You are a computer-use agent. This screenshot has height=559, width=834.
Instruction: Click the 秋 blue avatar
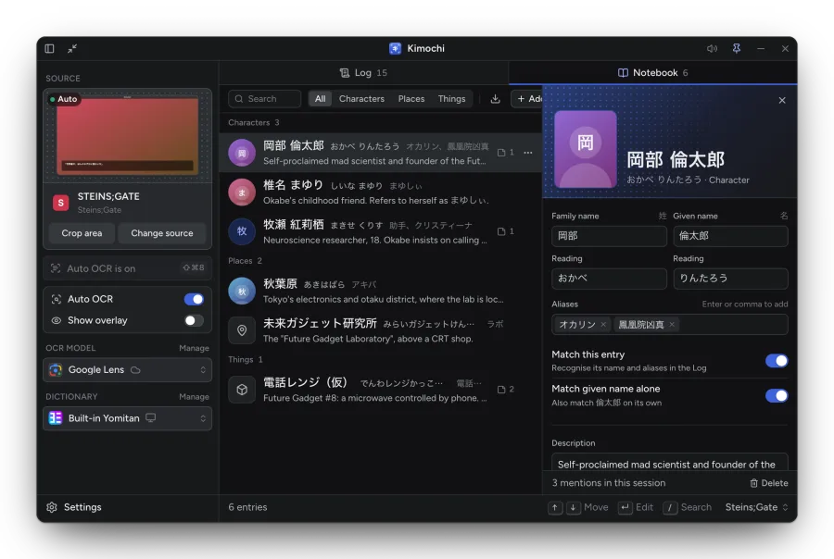242,292
